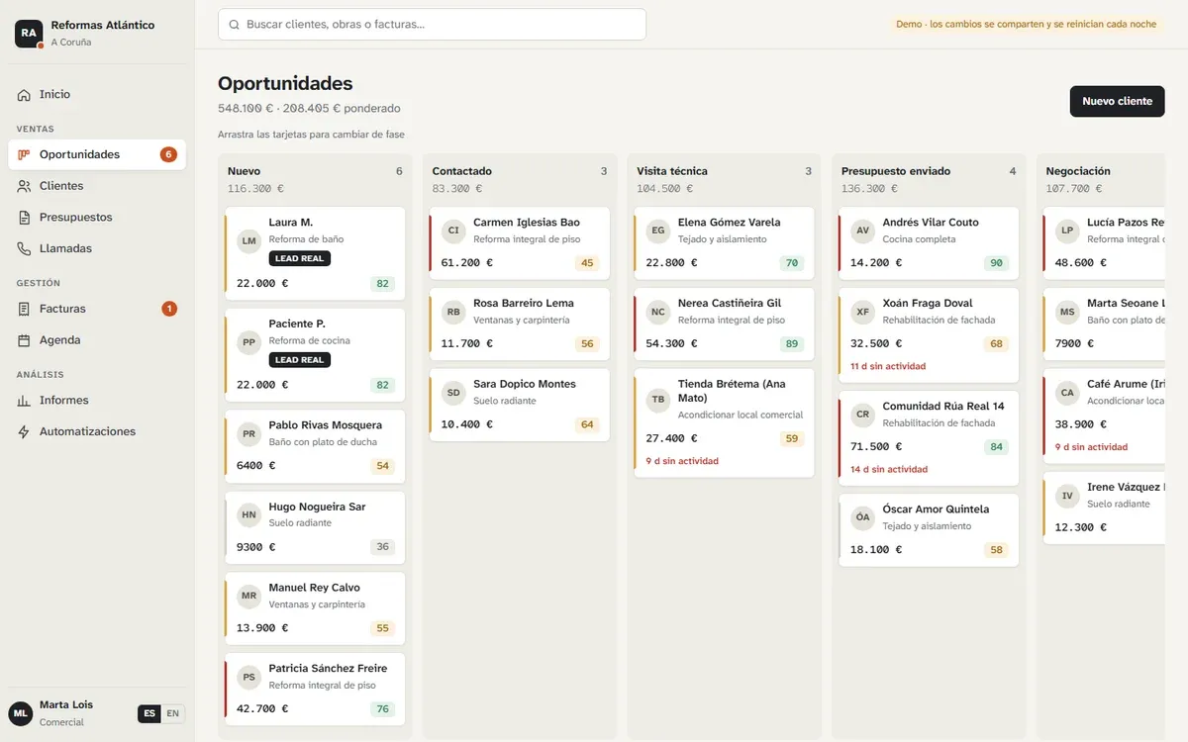Click the Demo notice banner
The height and width of the screenshot is (742, 1188).
tap(1026, 24)
